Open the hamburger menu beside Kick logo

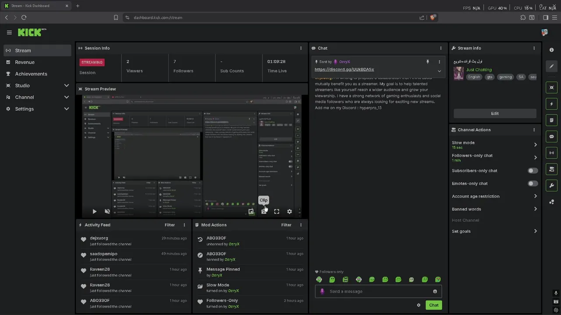click(x=9, y=32)
